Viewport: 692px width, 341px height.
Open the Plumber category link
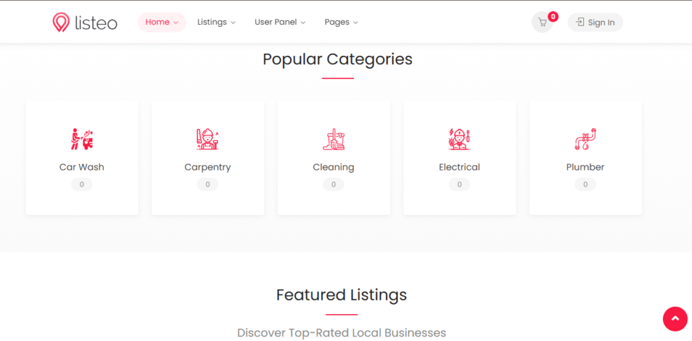point(585,167)
